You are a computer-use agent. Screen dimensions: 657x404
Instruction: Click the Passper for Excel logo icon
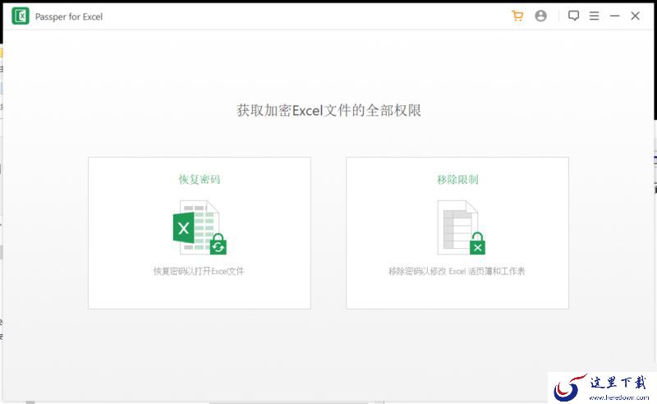[x=21, y=16]
